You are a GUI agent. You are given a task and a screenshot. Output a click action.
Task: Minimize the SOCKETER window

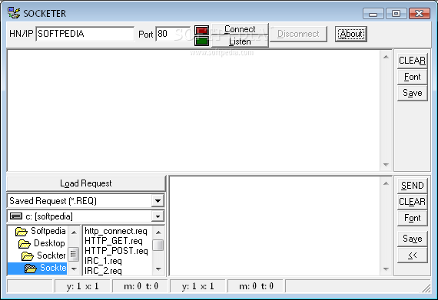[373, 13]
